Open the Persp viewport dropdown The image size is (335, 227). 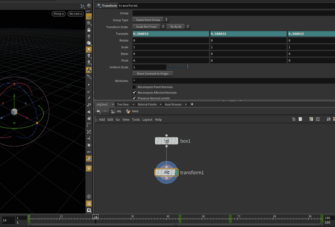[x=59, y=13]
